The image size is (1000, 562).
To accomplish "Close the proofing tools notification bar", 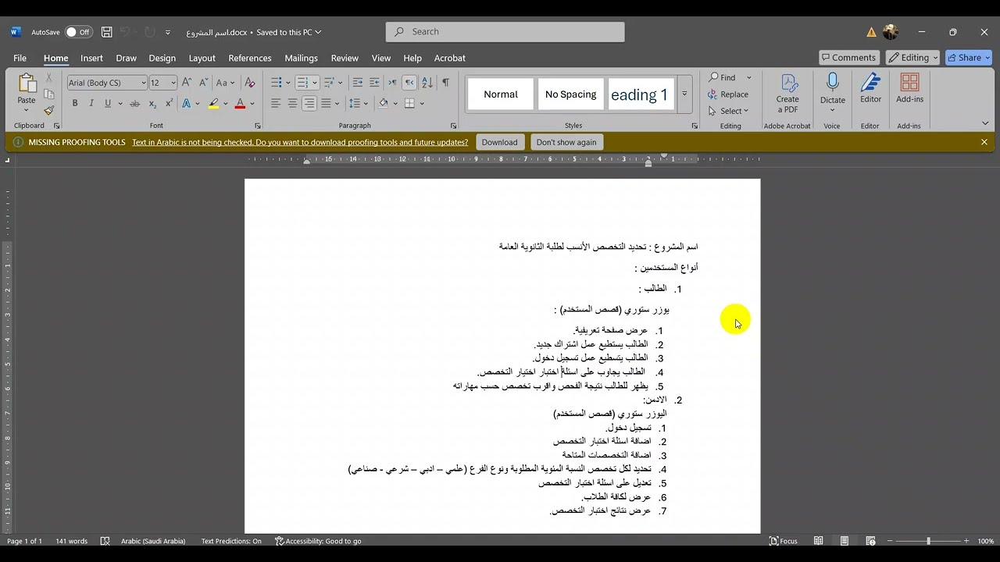I will tap(984, 142).
